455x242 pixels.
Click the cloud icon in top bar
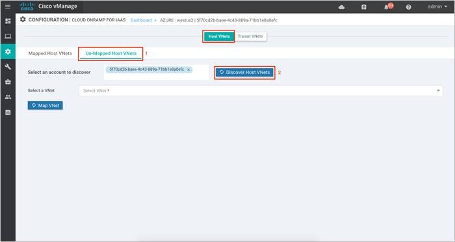[341, 7]
